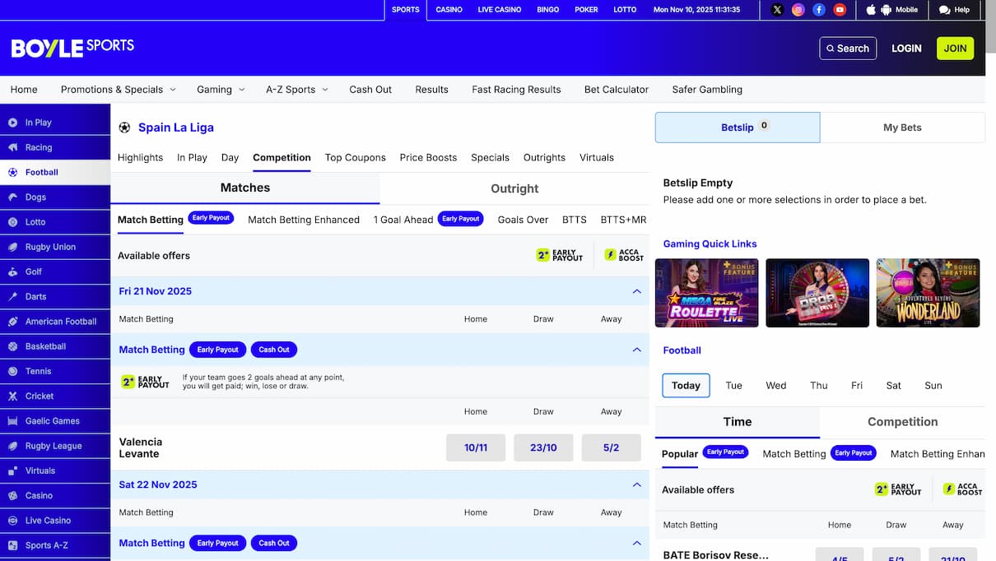This screenshot has width=996, height=561.
Task: Select Rugby League icon in sidebar
Action: point(12,446)
